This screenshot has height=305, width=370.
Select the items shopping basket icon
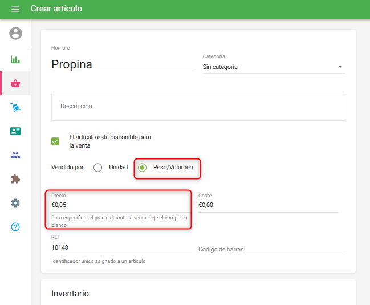click(15, 83)
